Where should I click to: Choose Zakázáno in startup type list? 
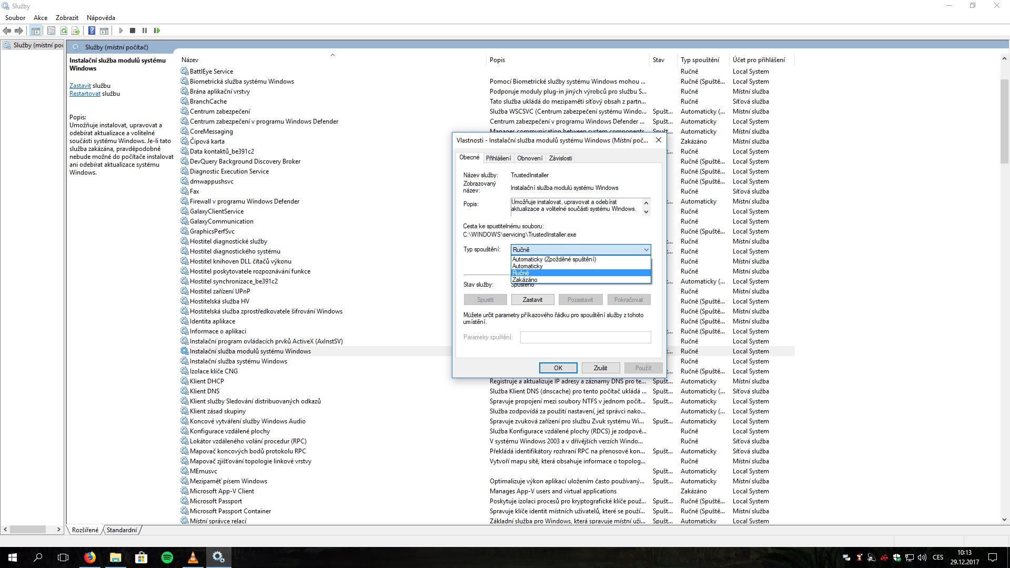point(525,280)
